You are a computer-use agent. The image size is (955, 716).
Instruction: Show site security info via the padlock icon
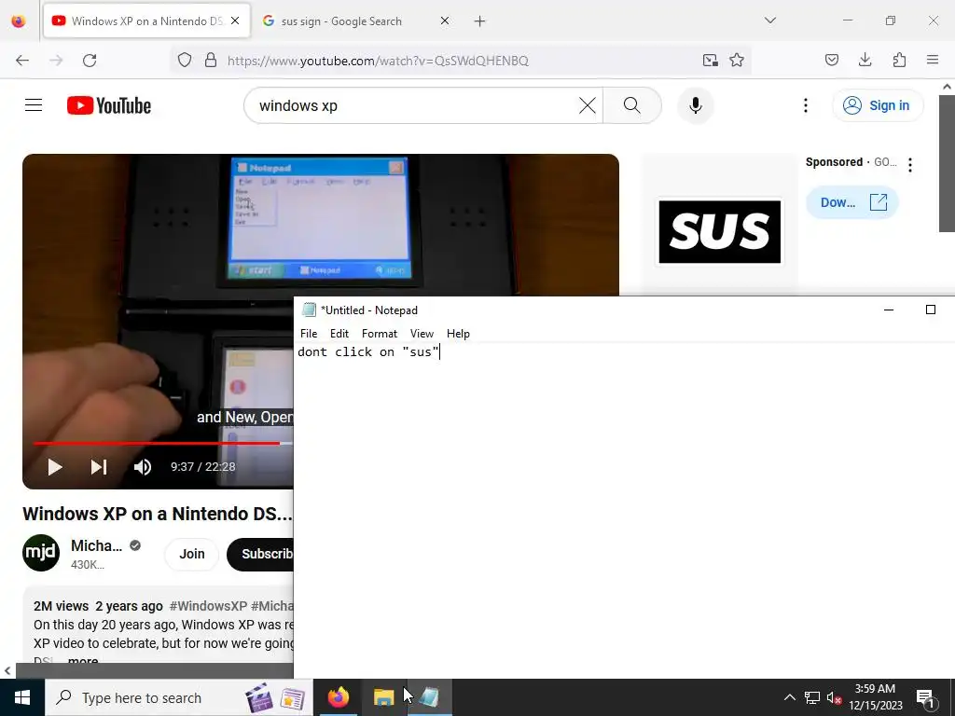211,61
